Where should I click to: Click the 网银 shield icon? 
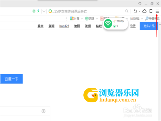[x=87, y=19]
